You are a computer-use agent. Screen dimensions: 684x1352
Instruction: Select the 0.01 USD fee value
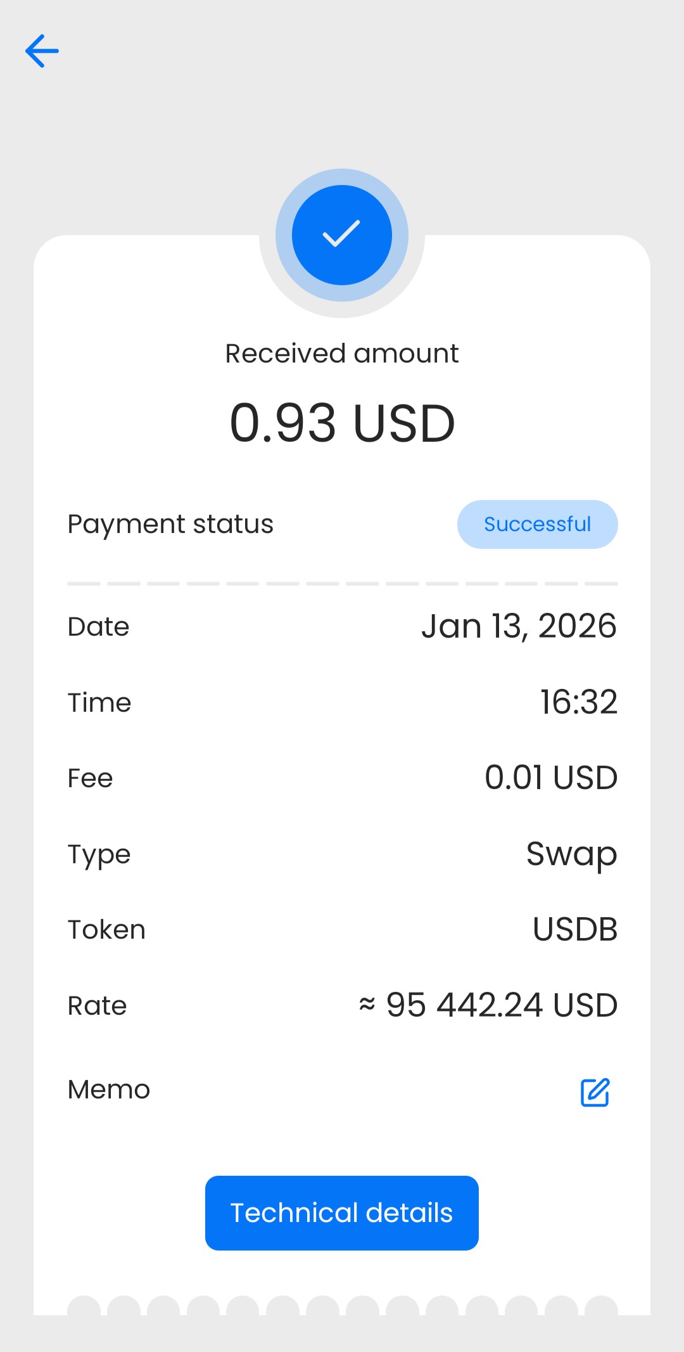pyautogui.click(x=550, y=778)
